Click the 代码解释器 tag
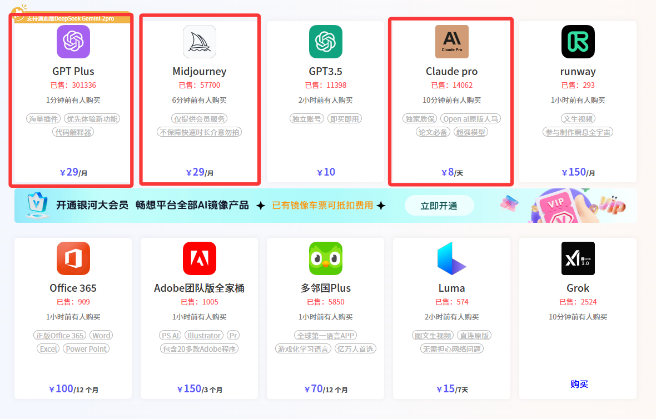 pyautogui.click(x=73, y=132)
